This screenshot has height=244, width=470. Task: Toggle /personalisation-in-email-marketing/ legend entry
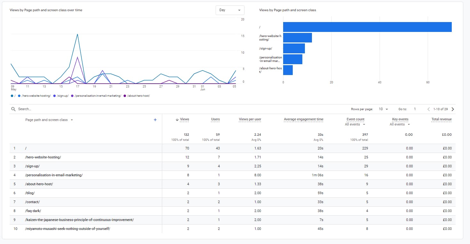pos(96,96)
